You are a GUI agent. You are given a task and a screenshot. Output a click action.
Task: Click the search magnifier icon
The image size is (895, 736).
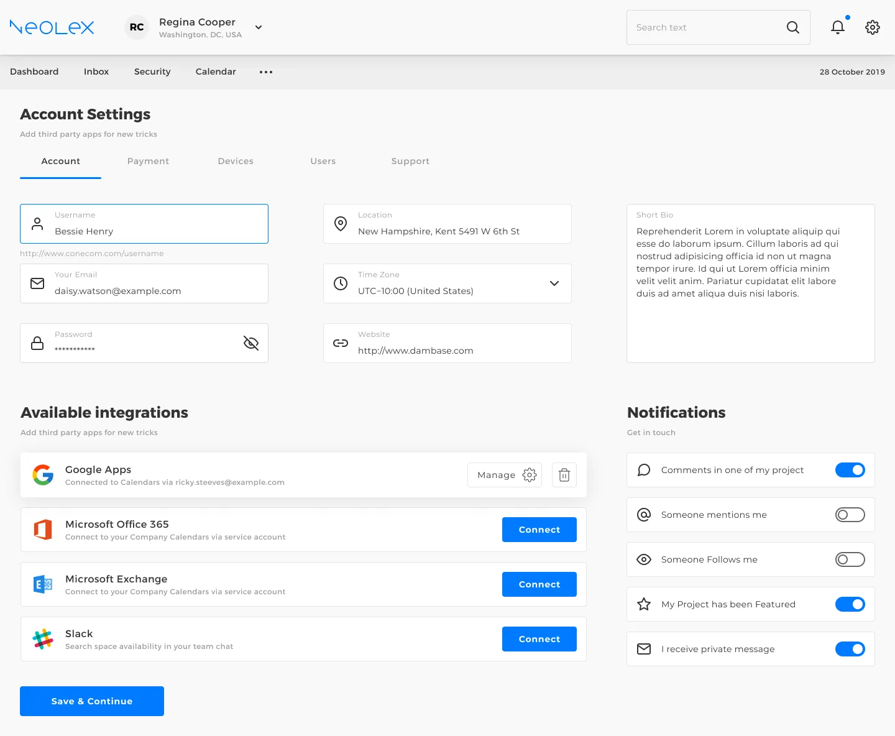(792, 27)
